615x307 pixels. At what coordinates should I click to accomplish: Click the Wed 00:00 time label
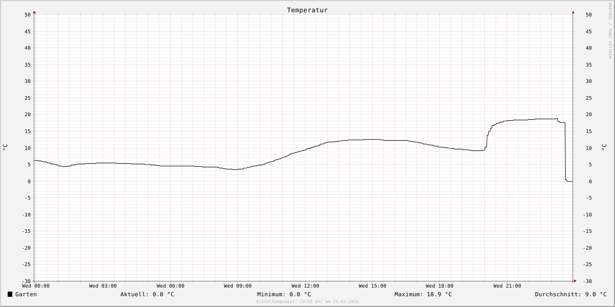tap(36, 286)
